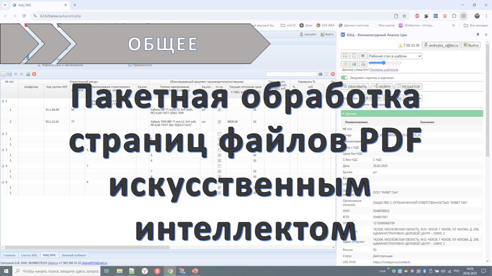Click the table search input field

(x=291, y=74)
